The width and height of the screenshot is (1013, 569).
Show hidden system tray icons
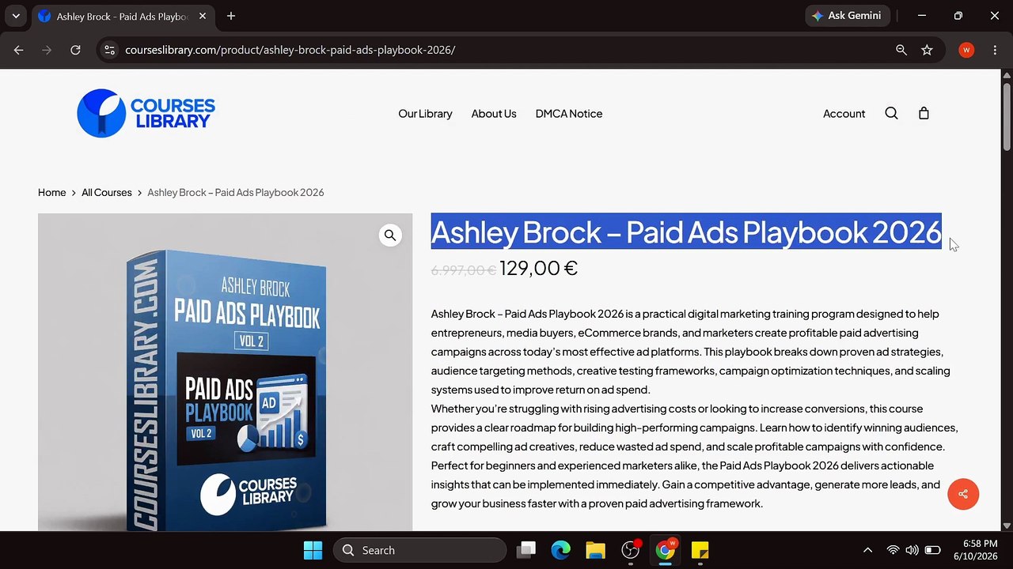(867, 550)
